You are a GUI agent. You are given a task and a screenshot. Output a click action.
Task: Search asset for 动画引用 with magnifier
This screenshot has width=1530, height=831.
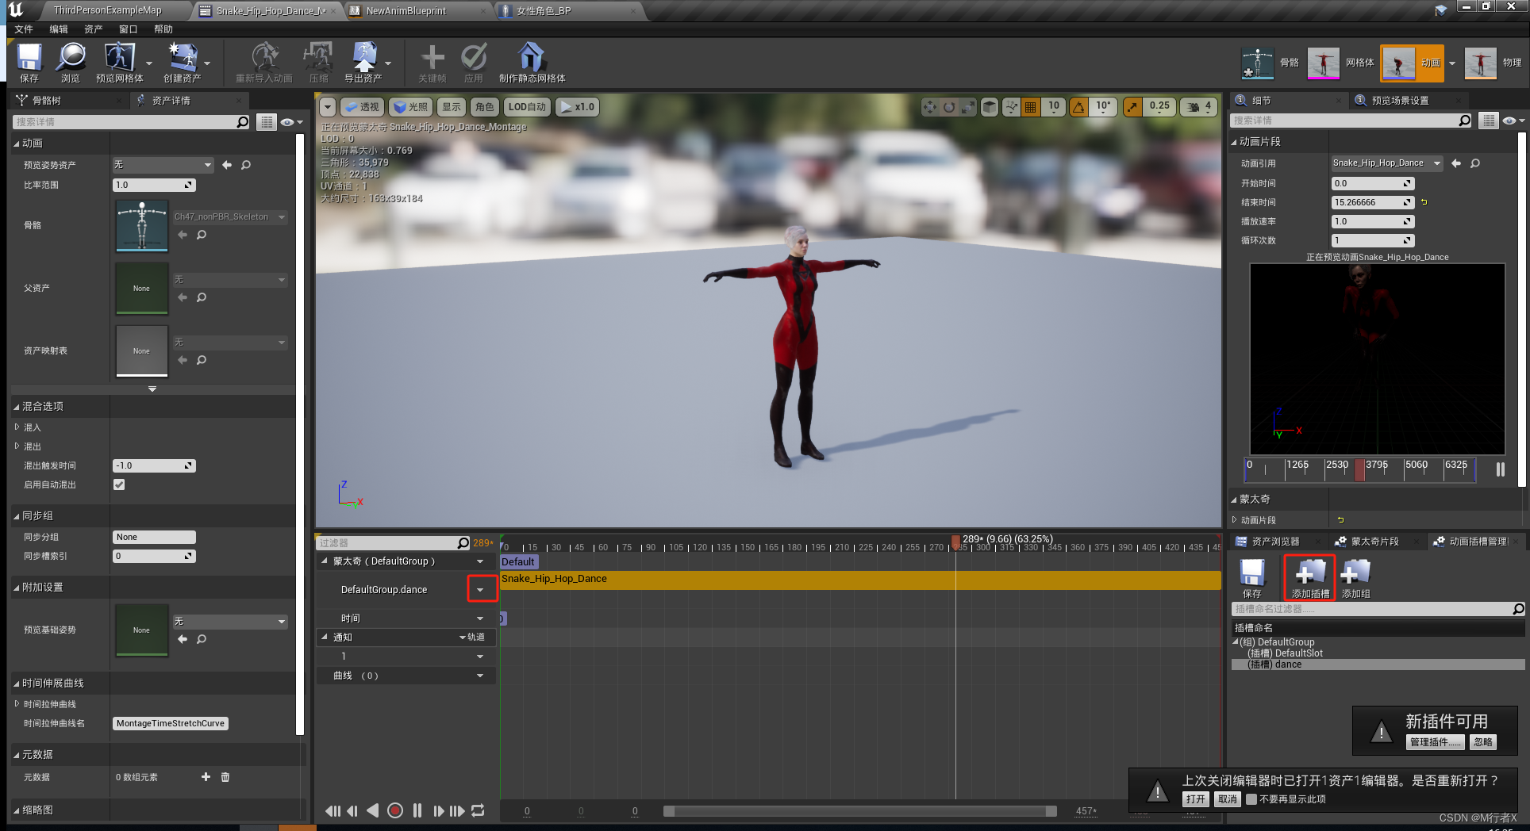[x=1475, y=163]
